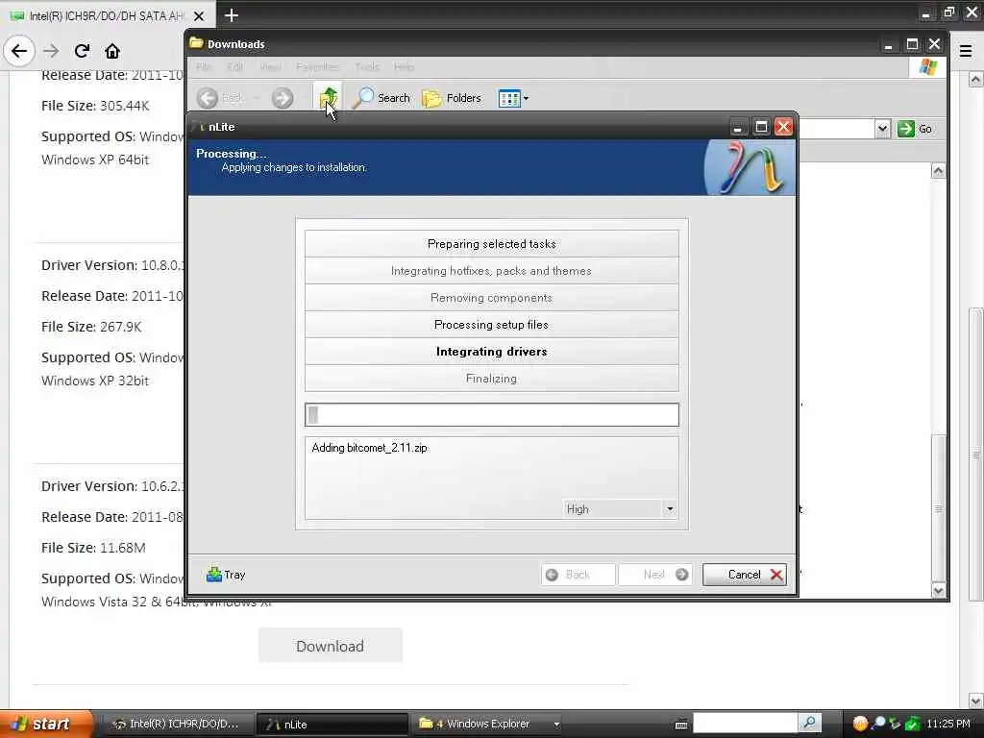Click the Go button in address bar
Screen dimensions: 984x738
click(915, 129)
